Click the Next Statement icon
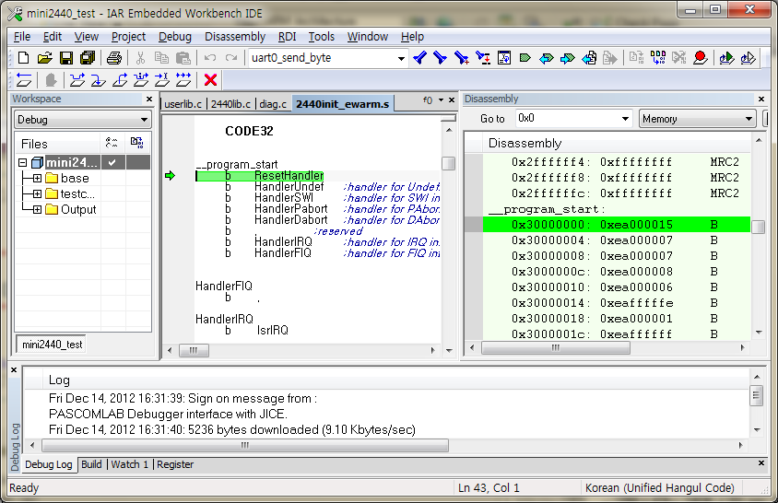The height and width of the screenshot is (503, 778). pos(141,80)
